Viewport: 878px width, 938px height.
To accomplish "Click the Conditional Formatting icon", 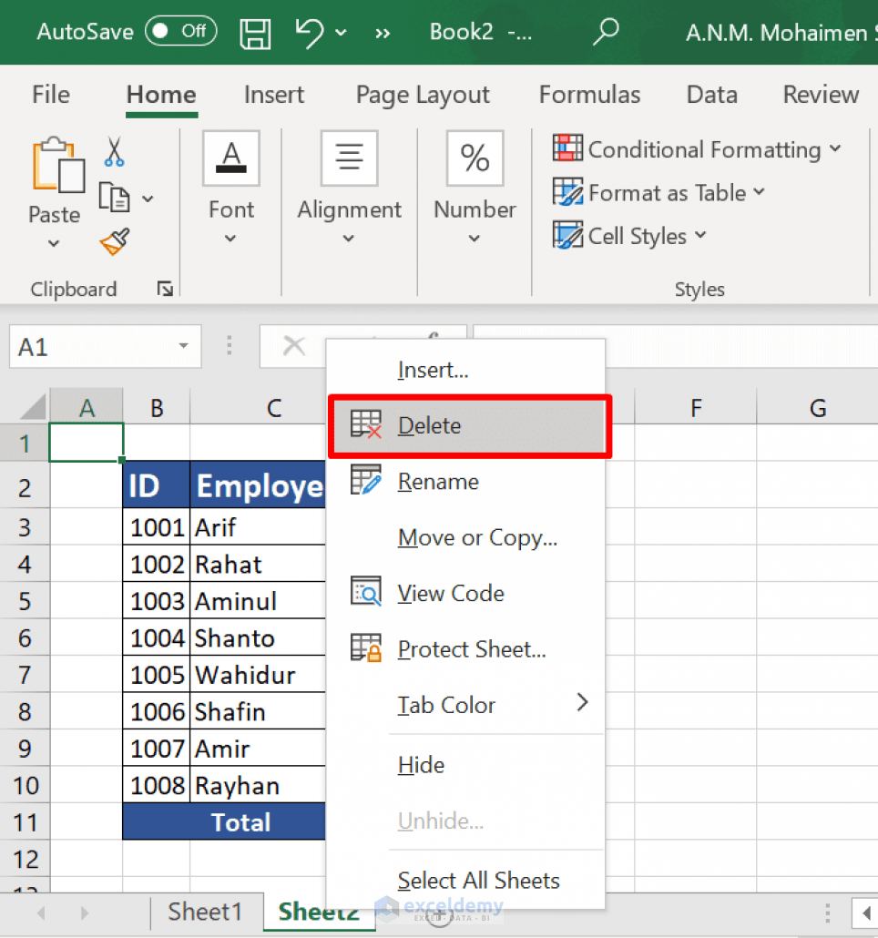I will coord(567,148).
